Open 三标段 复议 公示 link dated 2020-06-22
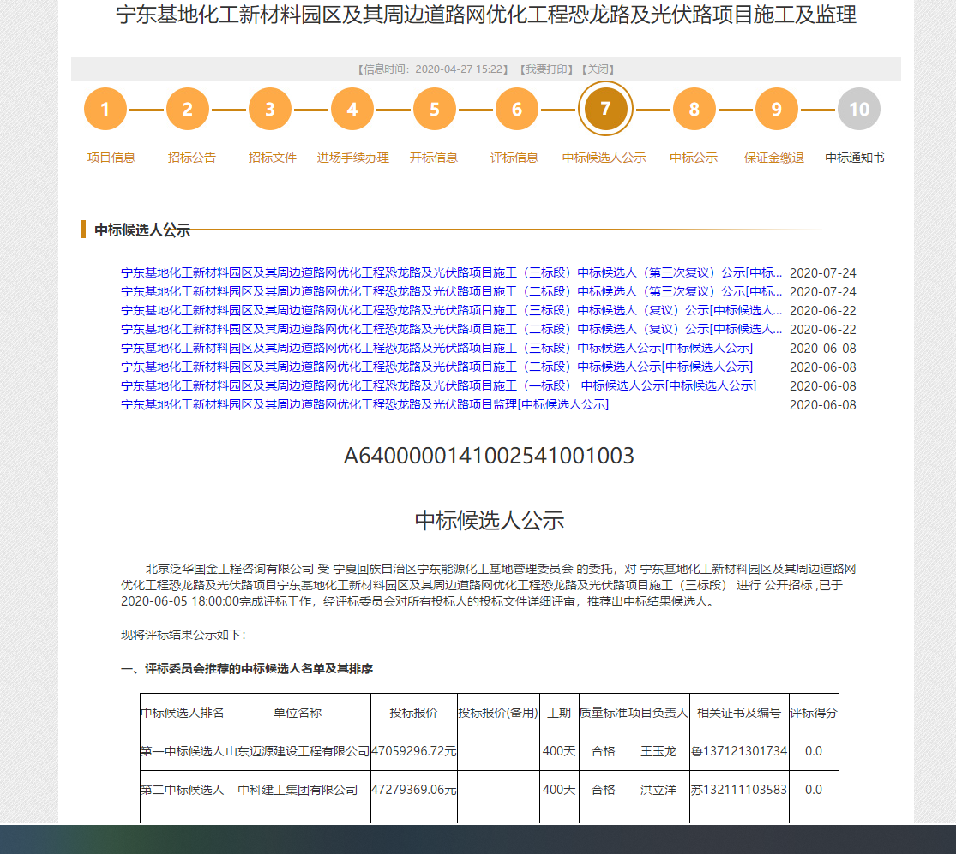This screenshot has height=854, width=956. 451,310
